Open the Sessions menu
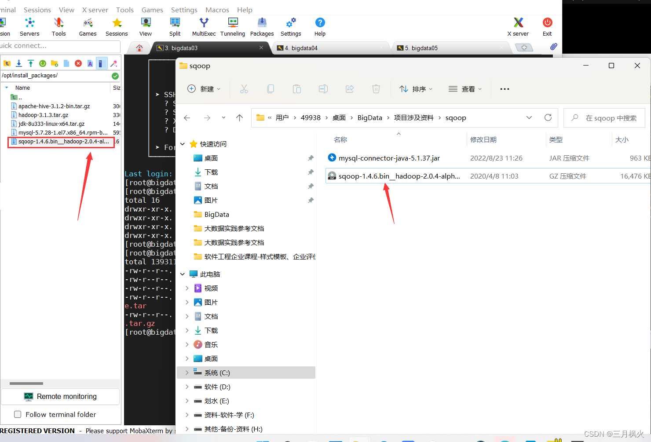 coord(37,10)
